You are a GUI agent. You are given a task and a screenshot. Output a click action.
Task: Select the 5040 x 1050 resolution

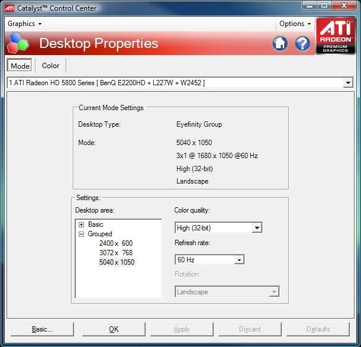tap(117, 262)
